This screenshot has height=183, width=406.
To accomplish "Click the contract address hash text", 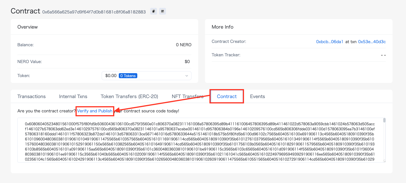I will tap(94, 12).
